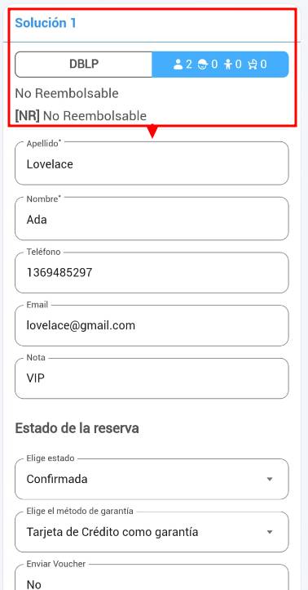This screenshot has width=308, height=590.
Task: Click the Solución 1 heading
Action: 46,23
